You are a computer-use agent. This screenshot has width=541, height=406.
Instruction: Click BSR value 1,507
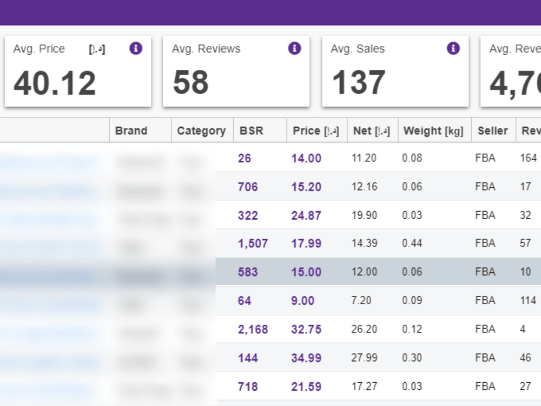pyautogui.click(x=253, y=244)
